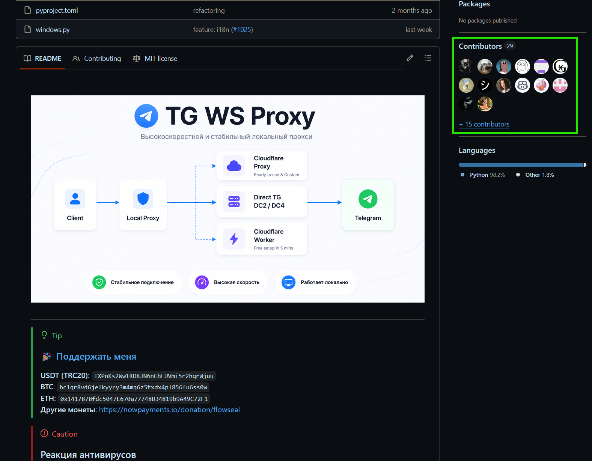Click the "2 months ago" timestamp
The width and height of the screenshot is (592, 461).
coord(412,11)
